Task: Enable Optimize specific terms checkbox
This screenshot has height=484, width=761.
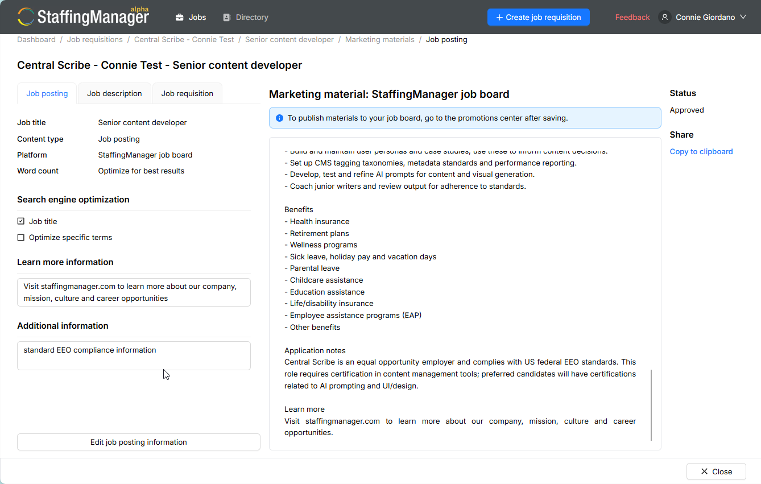Action: tap(21, 237)
